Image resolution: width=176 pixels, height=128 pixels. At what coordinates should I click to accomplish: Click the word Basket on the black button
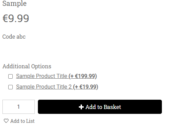pos(112,107)
